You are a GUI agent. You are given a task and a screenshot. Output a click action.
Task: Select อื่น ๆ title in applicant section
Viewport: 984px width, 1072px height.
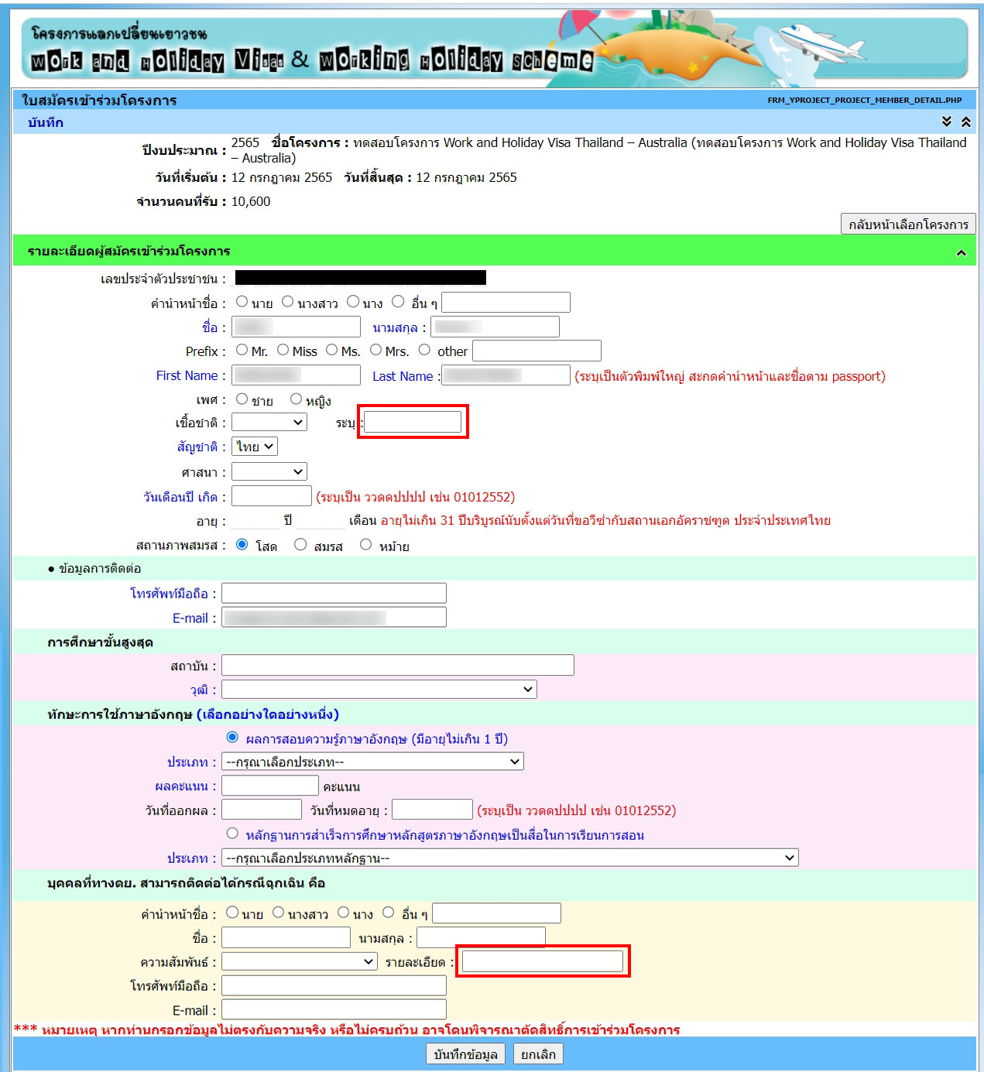click(398, 302)
